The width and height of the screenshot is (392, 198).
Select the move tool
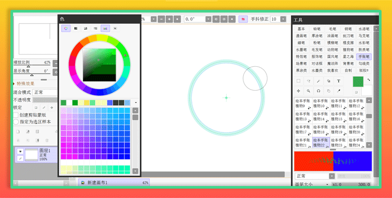[x=298, y=91]
